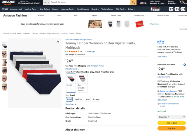Viewport: 187px width, 137px height.
Task: Click Add to Cart button
Action: (x=171, y=123)
